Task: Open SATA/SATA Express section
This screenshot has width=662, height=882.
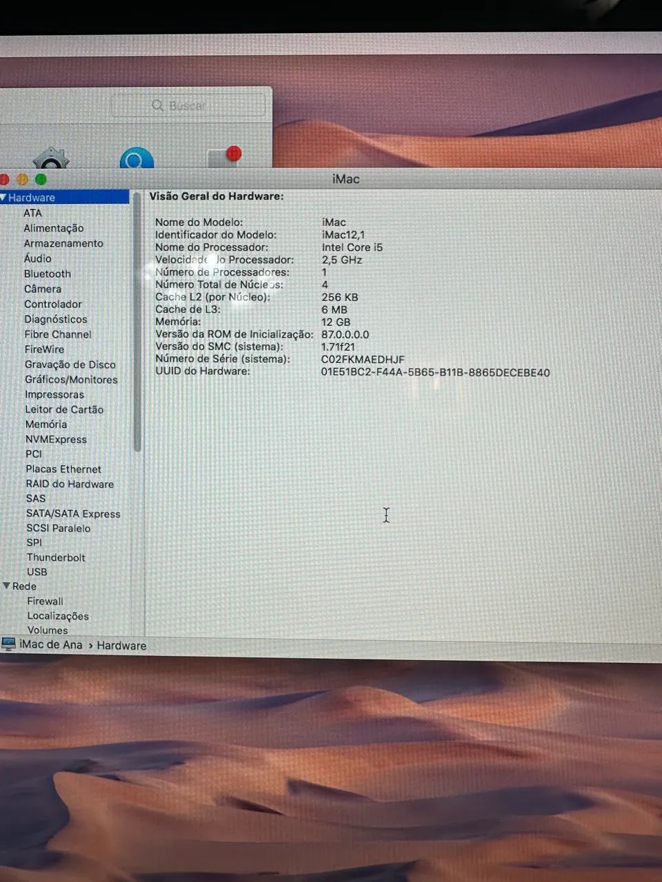Action: point(73,514)
